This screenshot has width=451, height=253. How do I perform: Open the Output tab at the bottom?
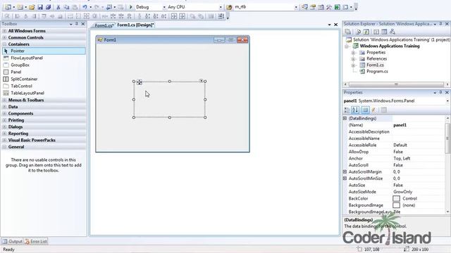[x=13, y=242]
